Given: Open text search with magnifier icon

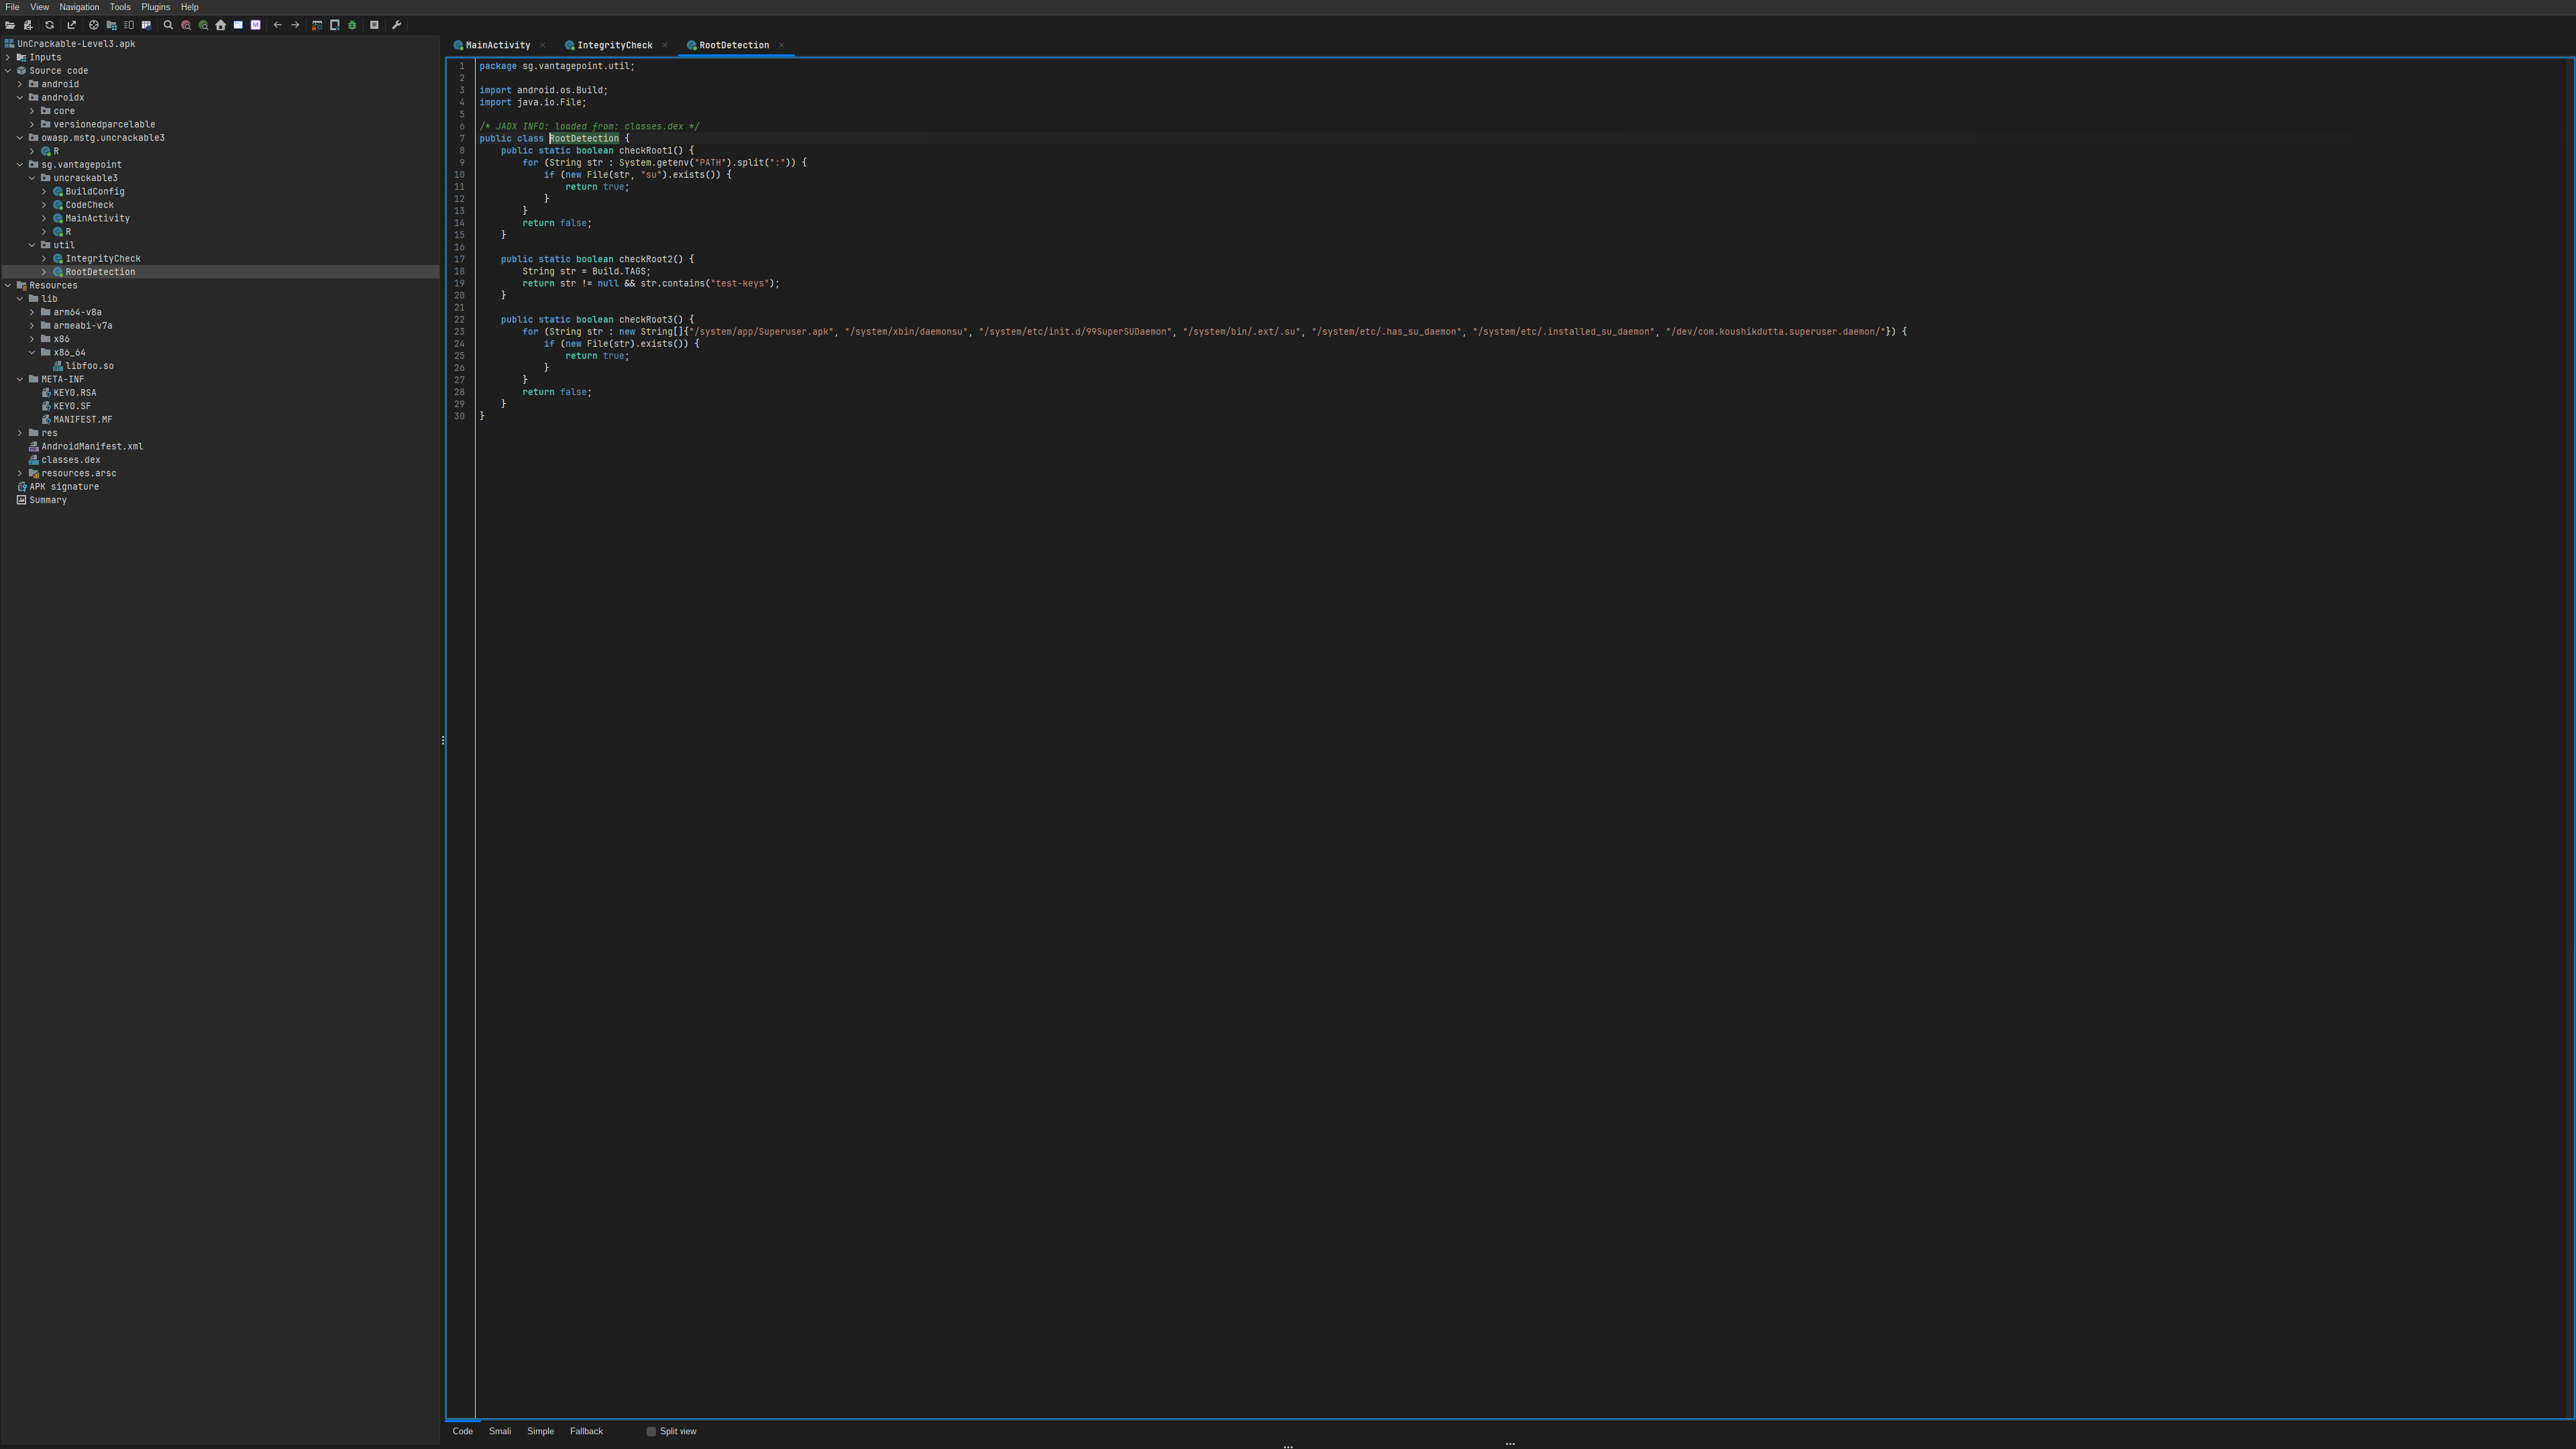Looking at the screenshot, I should point(168,25).
